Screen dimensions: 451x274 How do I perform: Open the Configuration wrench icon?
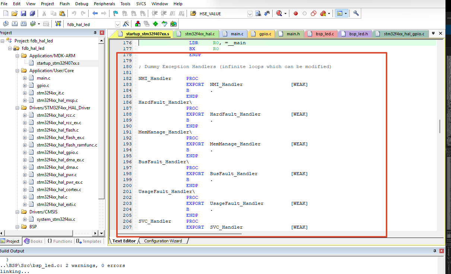356,13
